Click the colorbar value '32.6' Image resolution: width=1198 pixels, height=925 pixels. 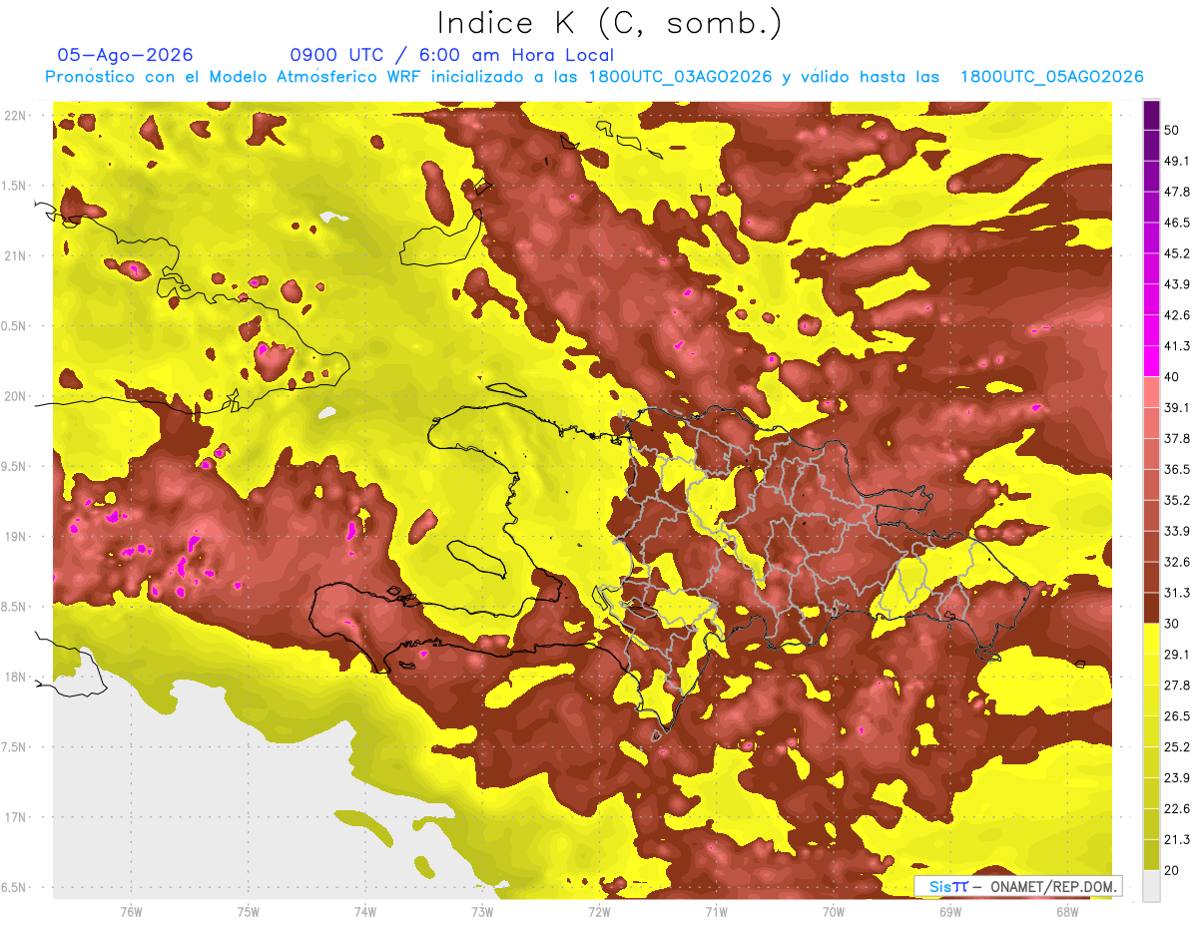pyautogui.click(x=1177, y=562)
